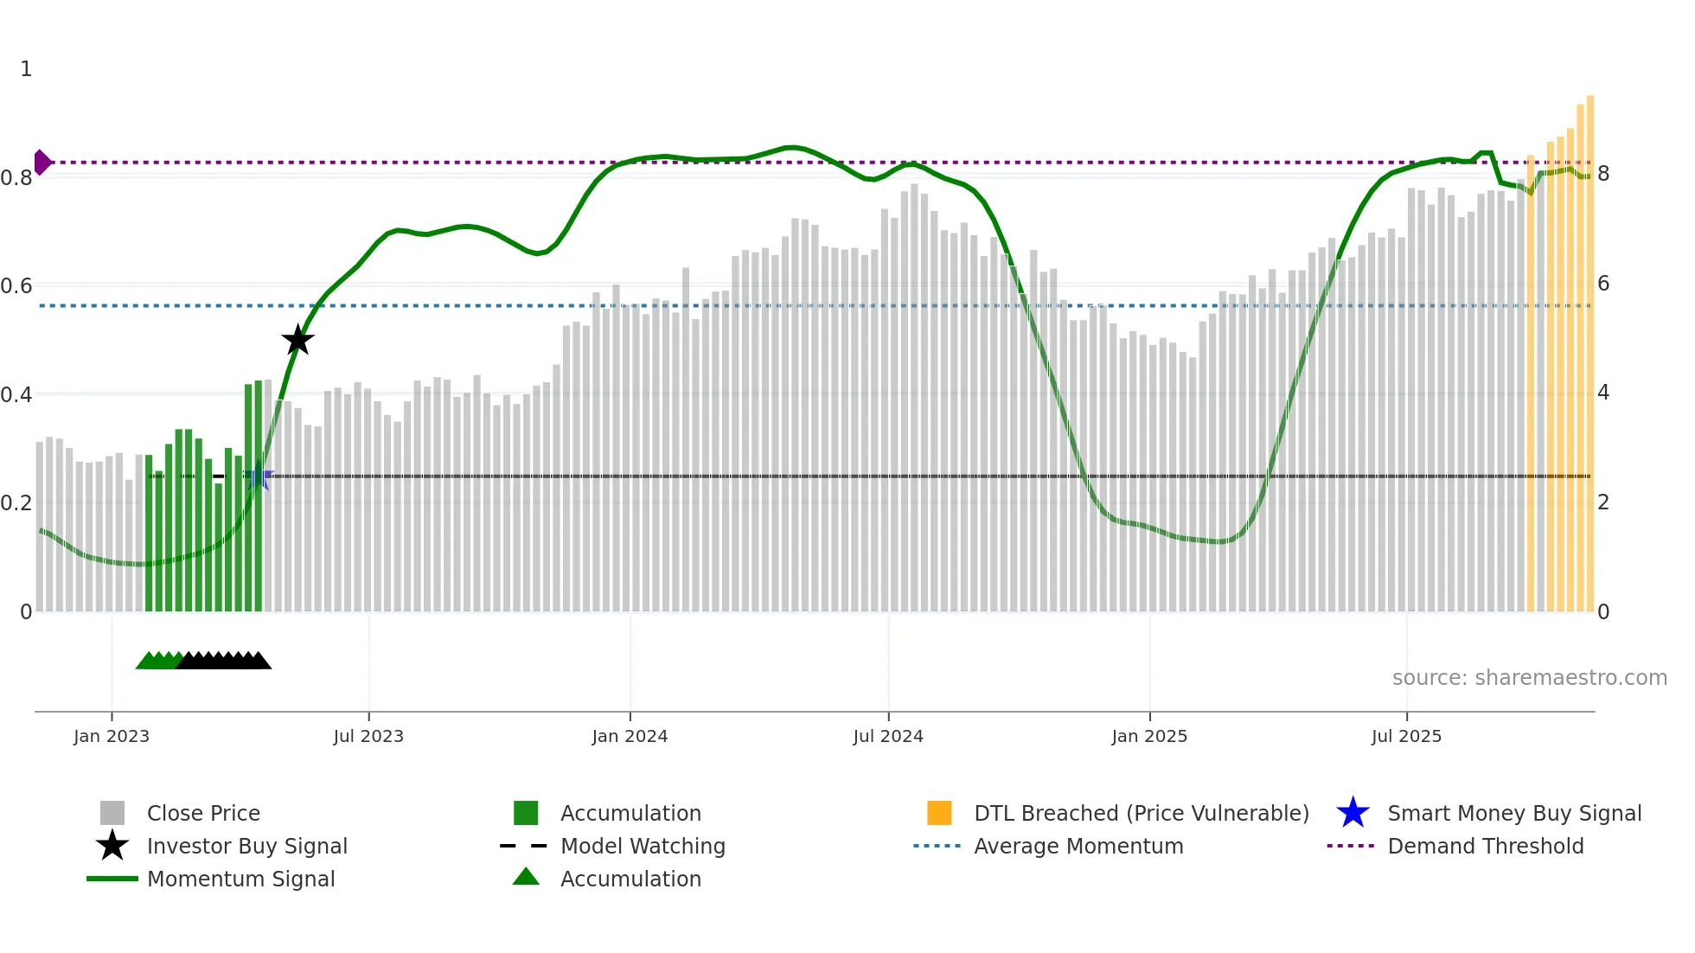This screenshot has width=1695, height=953.
Task: Click the Jul 2025 x-axis label
Action: coord(1406,736)
